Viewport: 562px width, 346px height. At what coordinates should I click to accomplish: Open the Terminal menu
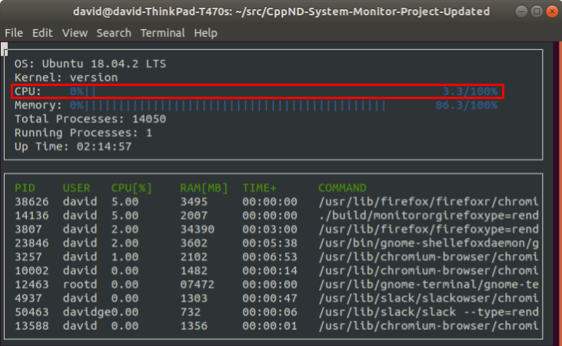[162, 33]
